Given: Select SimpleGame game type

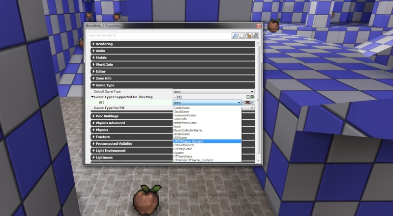Looking at the screenshot, I should [x=207, y=134].
